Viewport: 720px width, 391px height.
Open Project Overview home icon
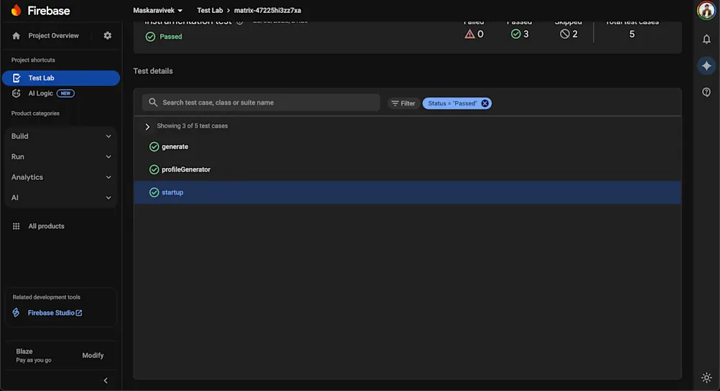16,36
